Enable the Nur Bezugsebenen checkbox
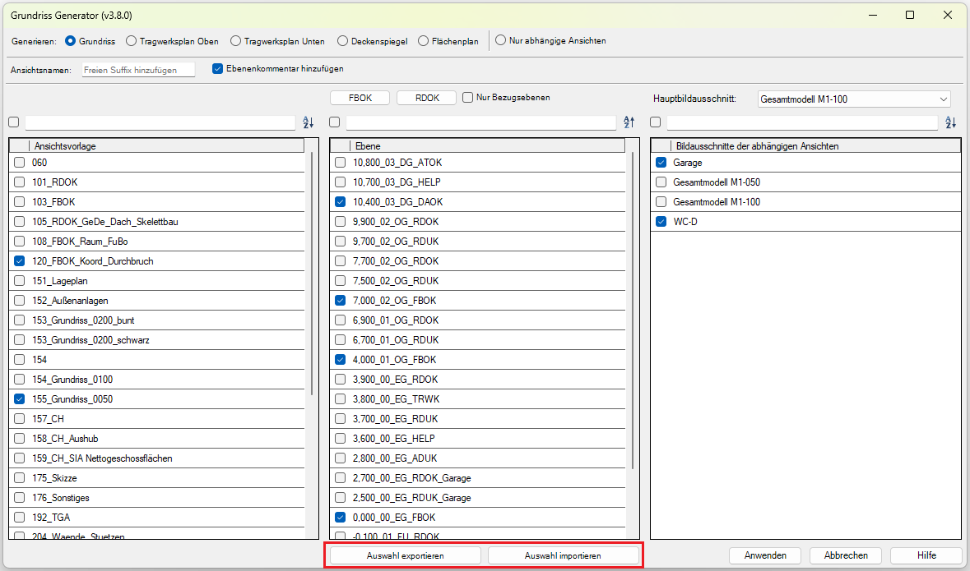Image resolution: width=970 pixels, height=571 pixels. point(468,97)
